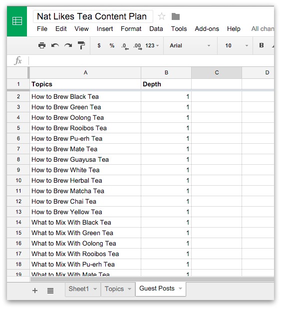Increase decimal places button

tap(138, 46)
